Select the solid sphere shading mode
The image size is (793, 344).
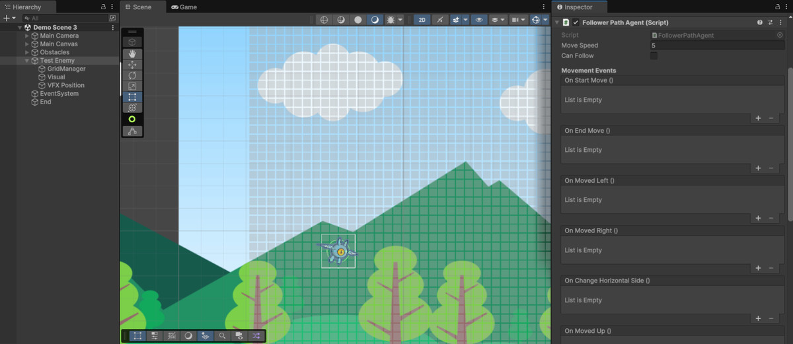click(358, 20)
